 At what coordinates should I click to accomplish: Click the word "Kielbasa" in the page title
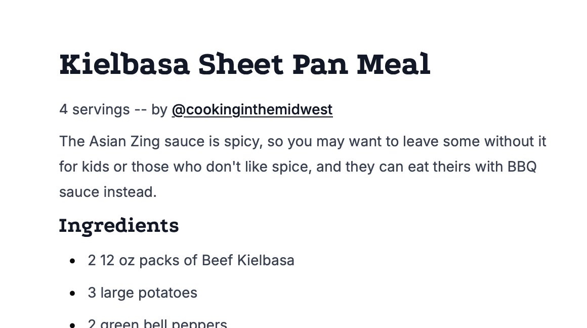(x=124, y=65)
